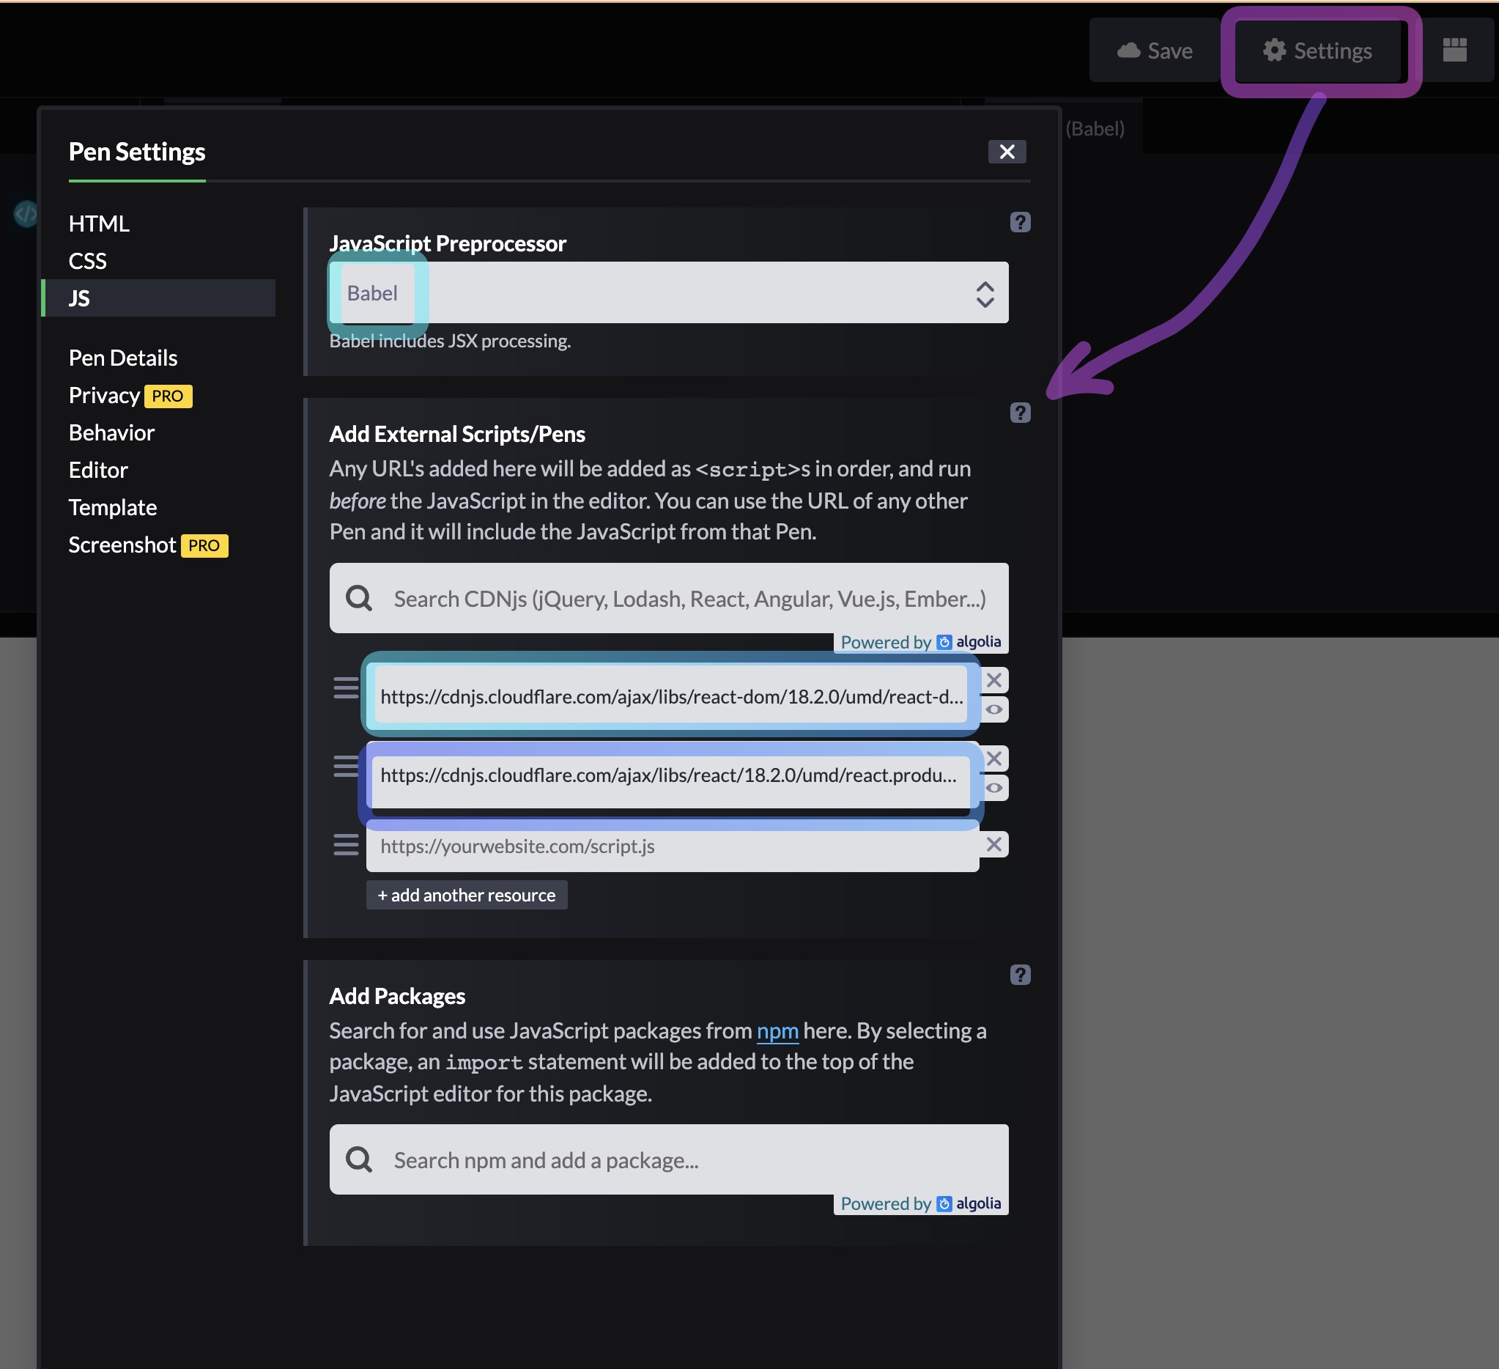Click help icon for Add External Scripts

tap(1019, 413)
